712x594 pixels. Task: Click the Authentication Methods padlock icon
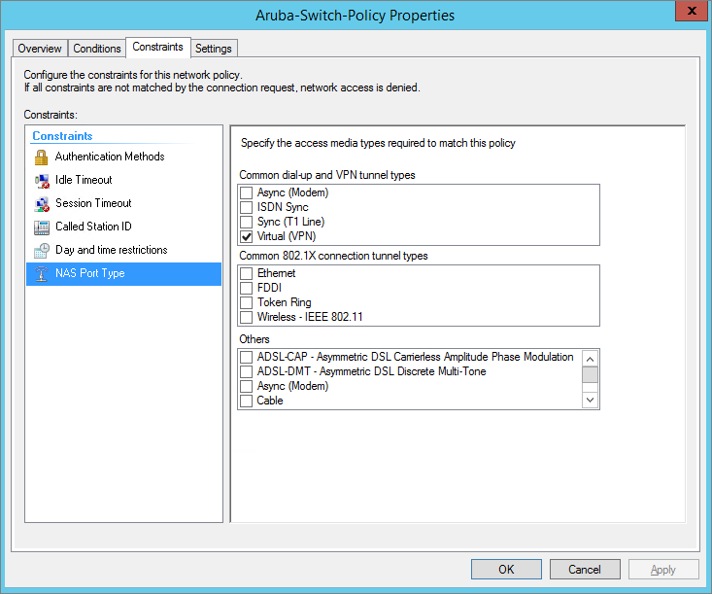(x=42, y=157)
